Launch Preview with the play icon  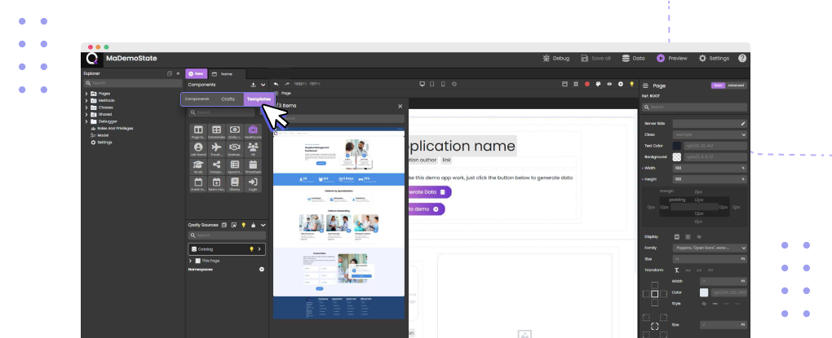click(x=661, y=59)
